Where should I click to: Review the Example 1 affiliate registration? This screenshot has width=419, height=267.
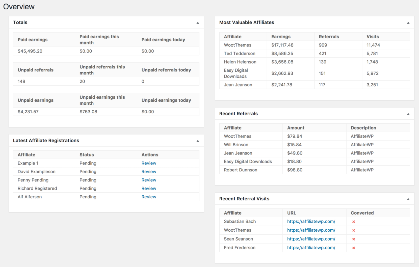pyautogui.click(x=149, y=163)
